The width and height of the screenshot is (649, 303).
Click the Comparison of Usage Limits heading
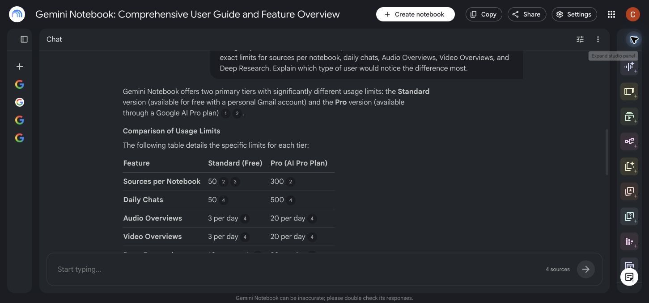click(x=172, y=131)
